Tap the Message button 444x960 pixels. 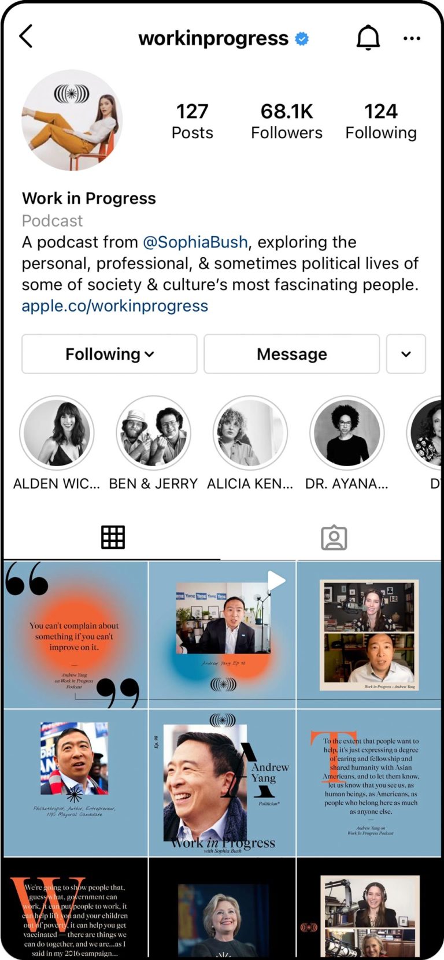tap(291, 354)
